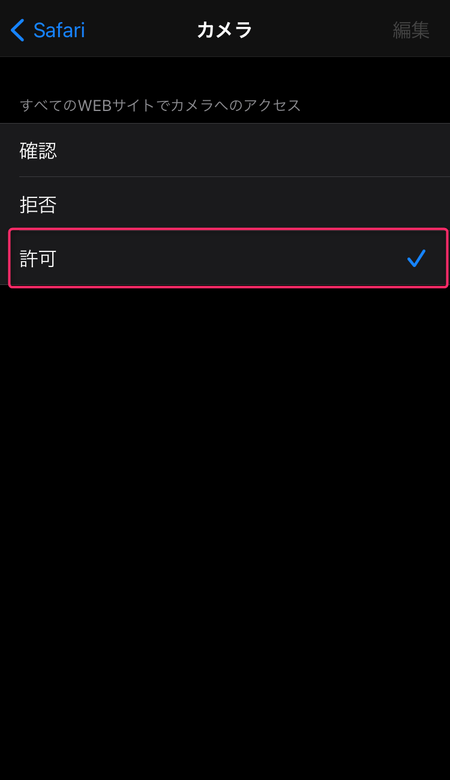Viewport: 450px width, 780px height.
Task: Open edit mode with 編集 at top right
Action: pyautogui.click(x=411, y=30)
